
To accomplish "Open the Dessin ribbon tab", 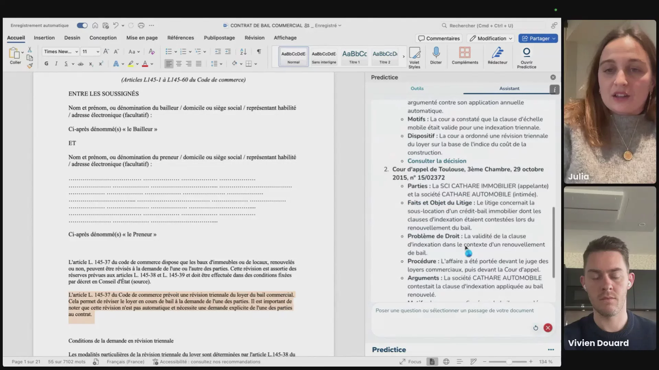I will [x=72, y=38].
